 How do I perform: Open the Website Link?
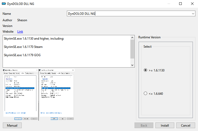coord(20,32)
